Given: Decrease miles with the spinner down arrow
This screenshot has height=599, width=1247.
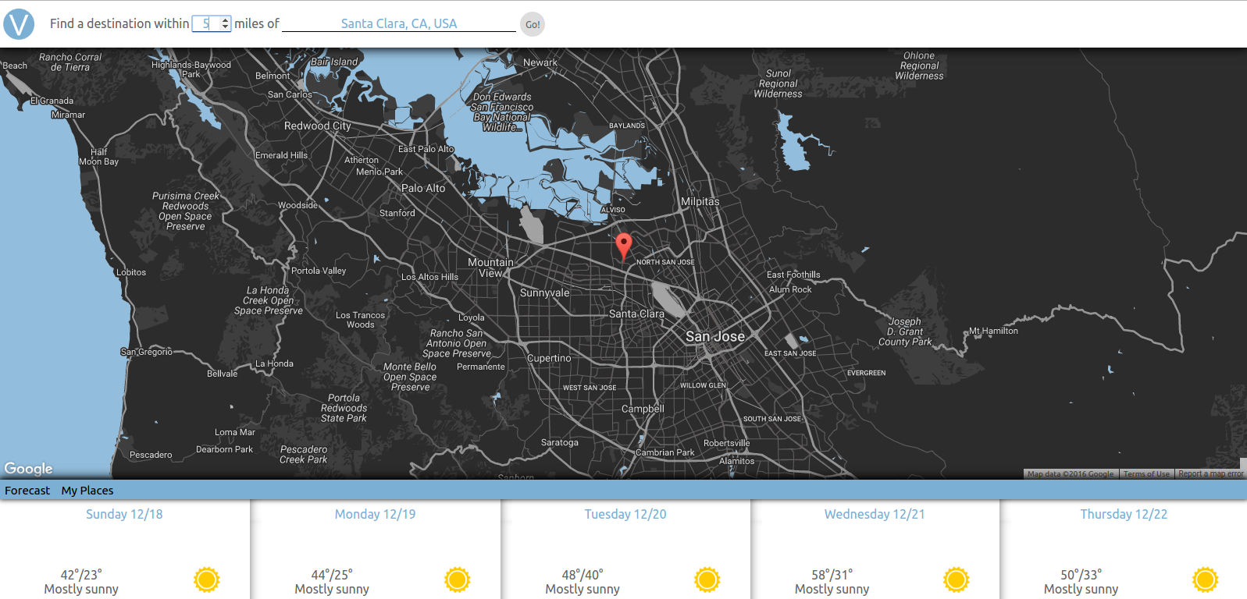Looking at the screenshot, I should tap(226, 27).
